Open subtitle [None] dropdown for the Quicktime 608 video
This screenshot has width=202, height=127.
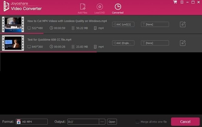coord(155,43)
